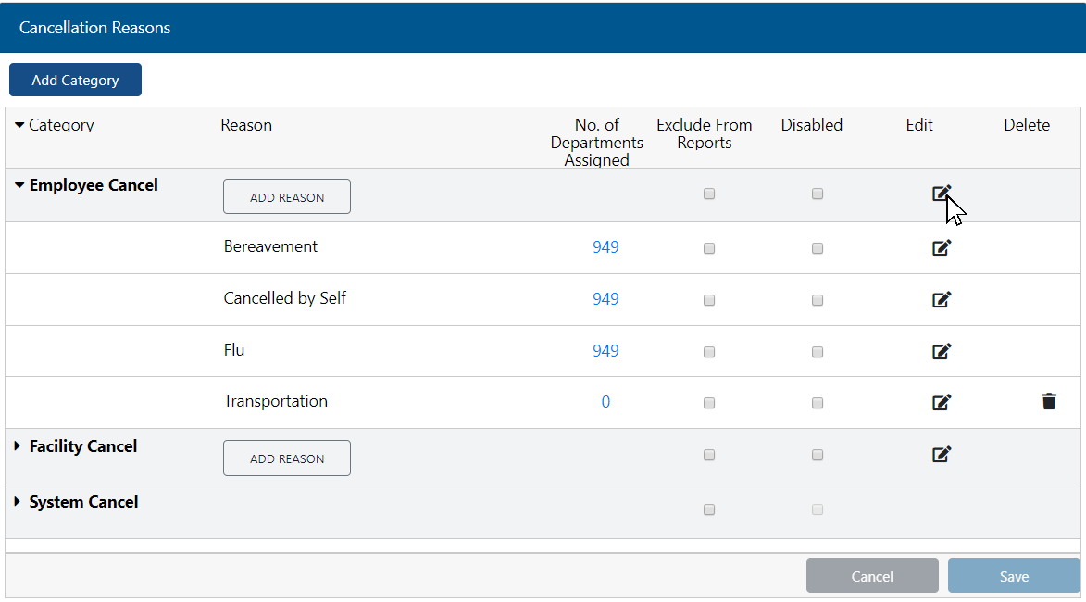Disable the Transportation reason checkbox
This screenshot has width=1086, height=602.
tap(818, 403)
